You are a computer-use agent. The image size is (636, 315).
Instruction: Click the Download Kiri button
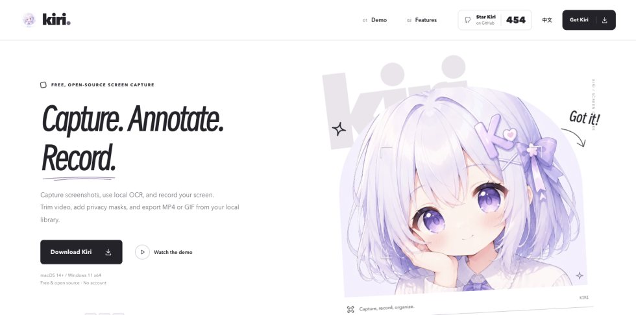[81, 252]
